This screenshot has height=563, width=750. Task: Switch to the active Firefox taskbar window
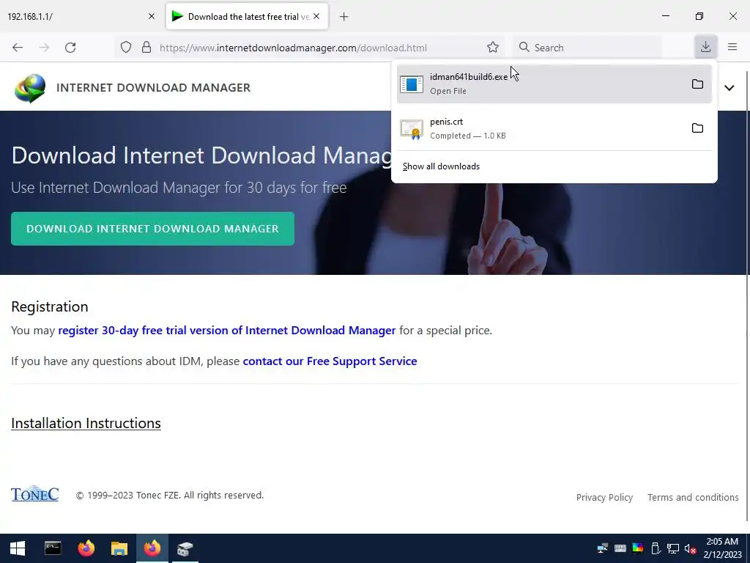[x=152, y=548]
